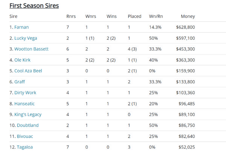Click the First Season Sires heading
Image resolution: width=226 pixels, height=152 pixels.
[x=34, y=6]
